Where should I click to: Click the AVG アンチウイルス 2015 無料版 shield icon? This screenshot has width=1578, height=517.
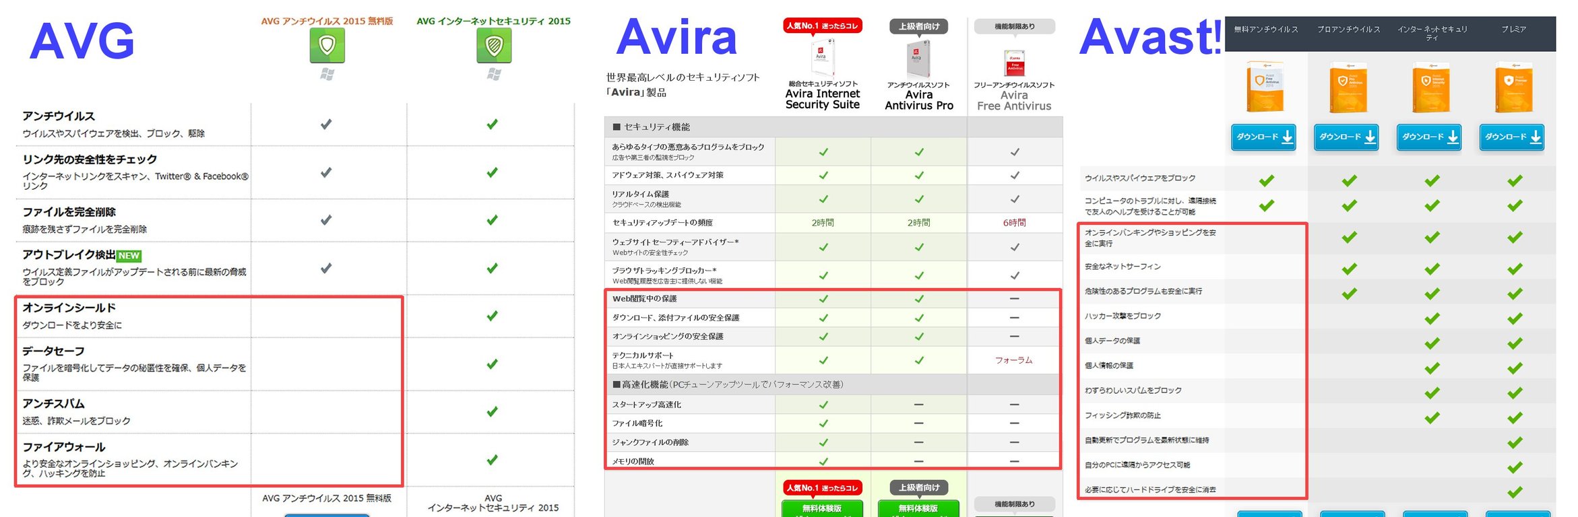(327, 46)
